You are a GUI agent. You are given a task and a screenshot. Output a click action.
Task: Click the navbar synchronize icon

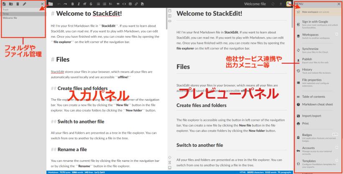[x=273, y=4]
